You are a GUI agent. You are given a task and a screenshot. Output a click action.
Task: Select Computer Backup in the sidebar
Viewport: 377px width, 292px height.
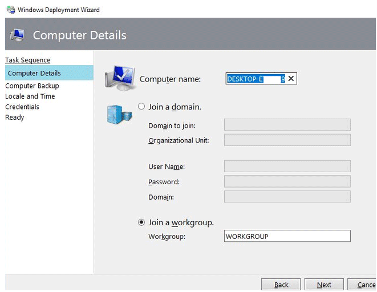point(32,86)
